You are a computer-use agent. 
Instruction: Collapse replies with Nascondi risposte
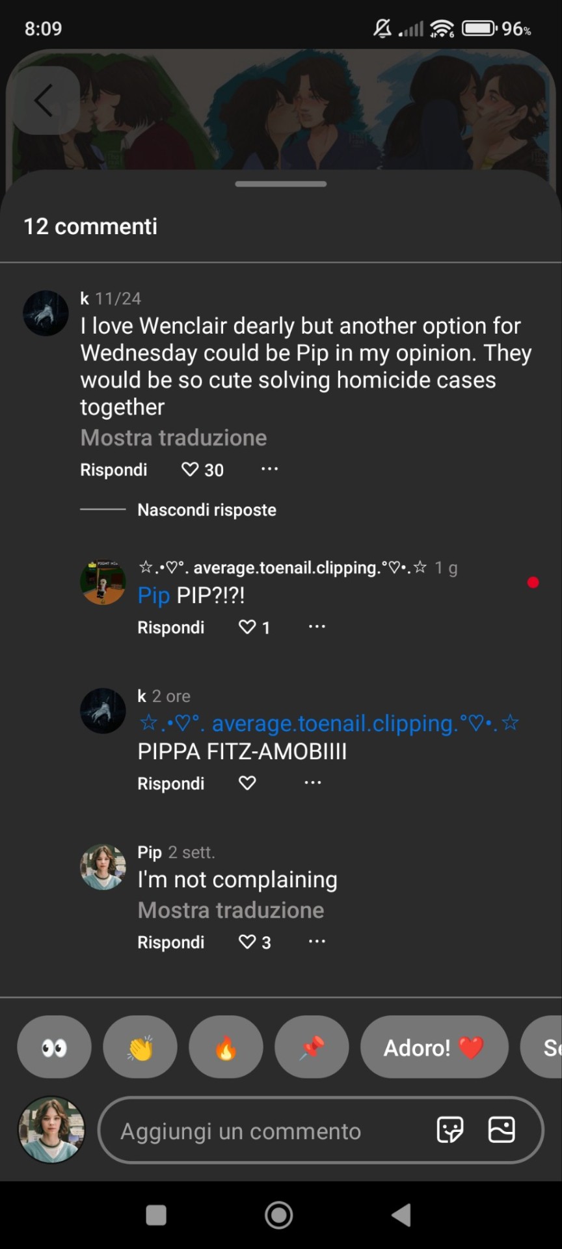click(x=207, y=509)
